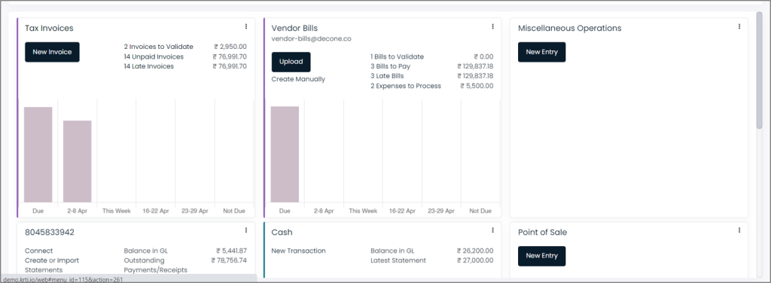
Task: Click New Transaction in Cash card
Action: coord(298,251)
